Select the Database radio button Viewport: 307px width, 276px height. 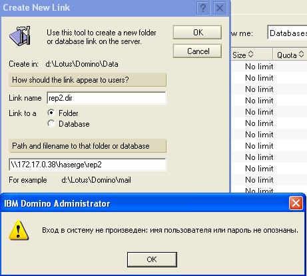(51, 123)
